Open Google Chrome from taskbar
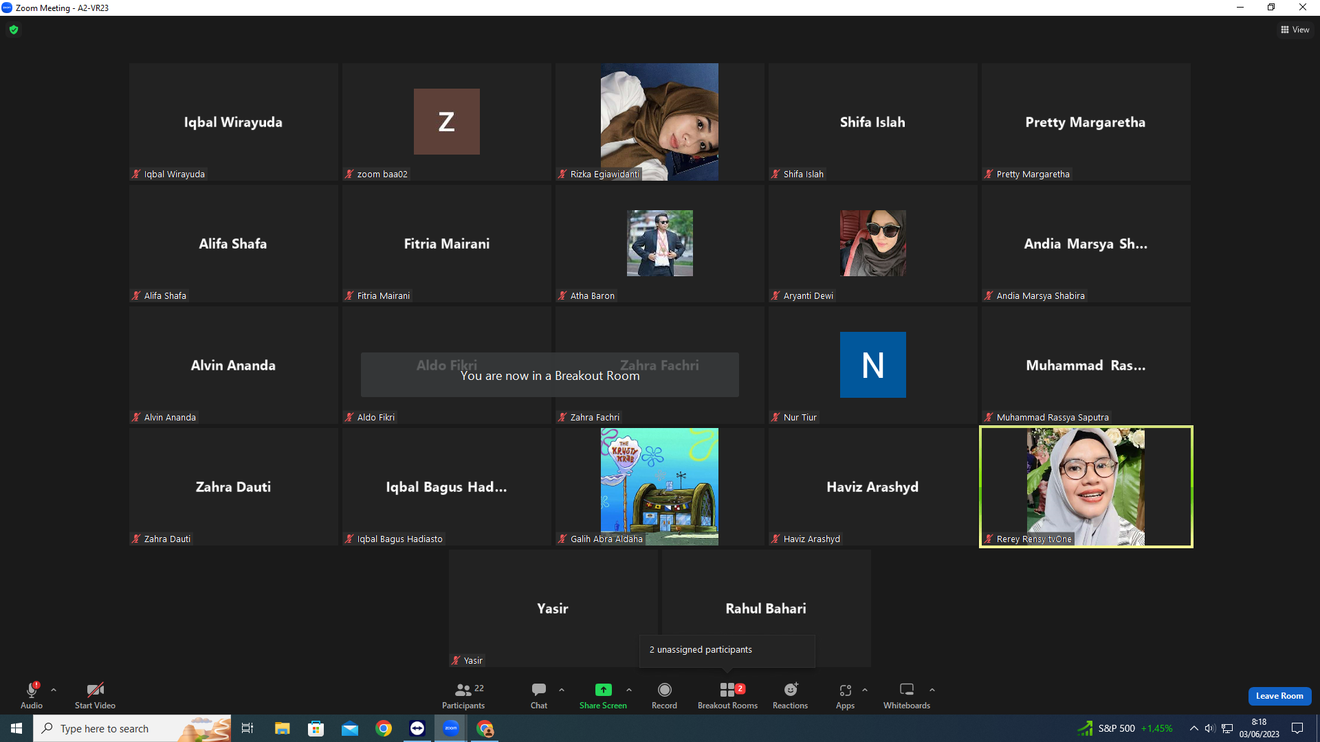 [384, 728]
